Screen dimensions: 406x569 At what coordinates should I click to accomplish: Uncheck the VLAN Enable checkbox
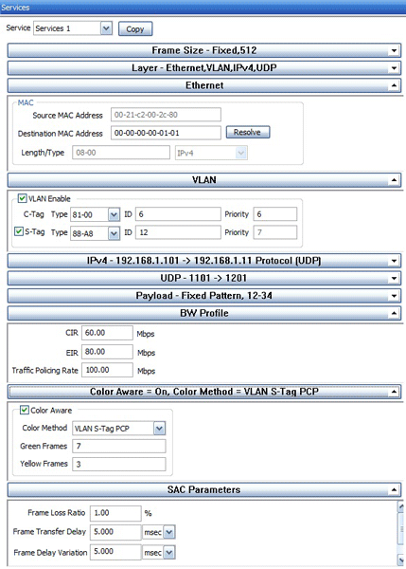pos(23,198)
